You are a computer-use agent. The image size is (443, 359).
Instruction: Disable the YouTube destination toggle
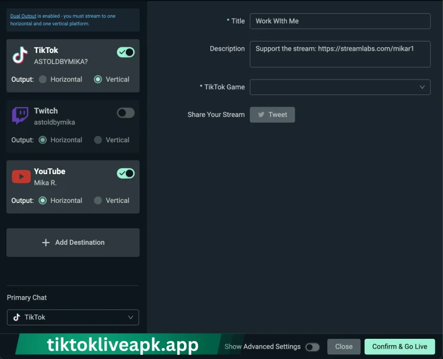coord(126,173)
